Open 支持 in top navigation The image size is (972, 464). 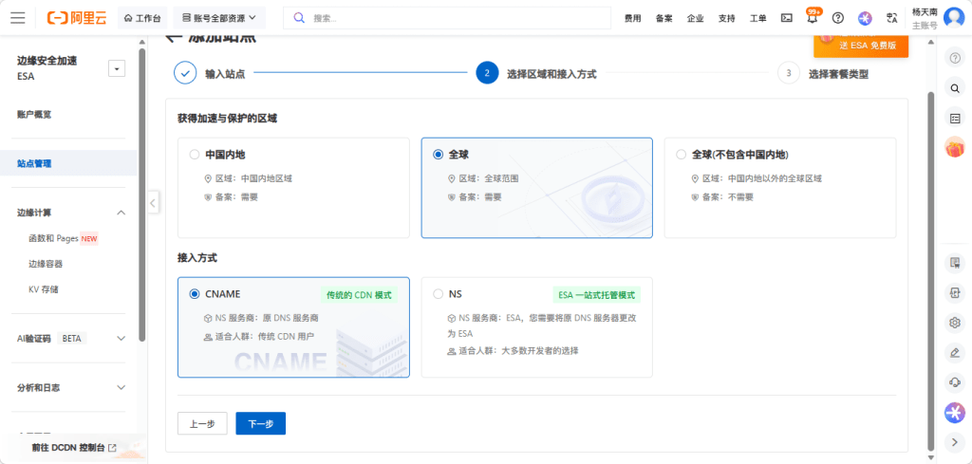[726, 18]
